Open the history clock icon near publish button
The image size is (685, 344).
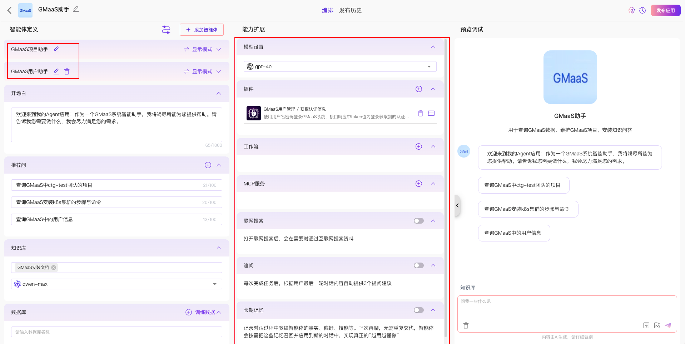pos(642,10)
